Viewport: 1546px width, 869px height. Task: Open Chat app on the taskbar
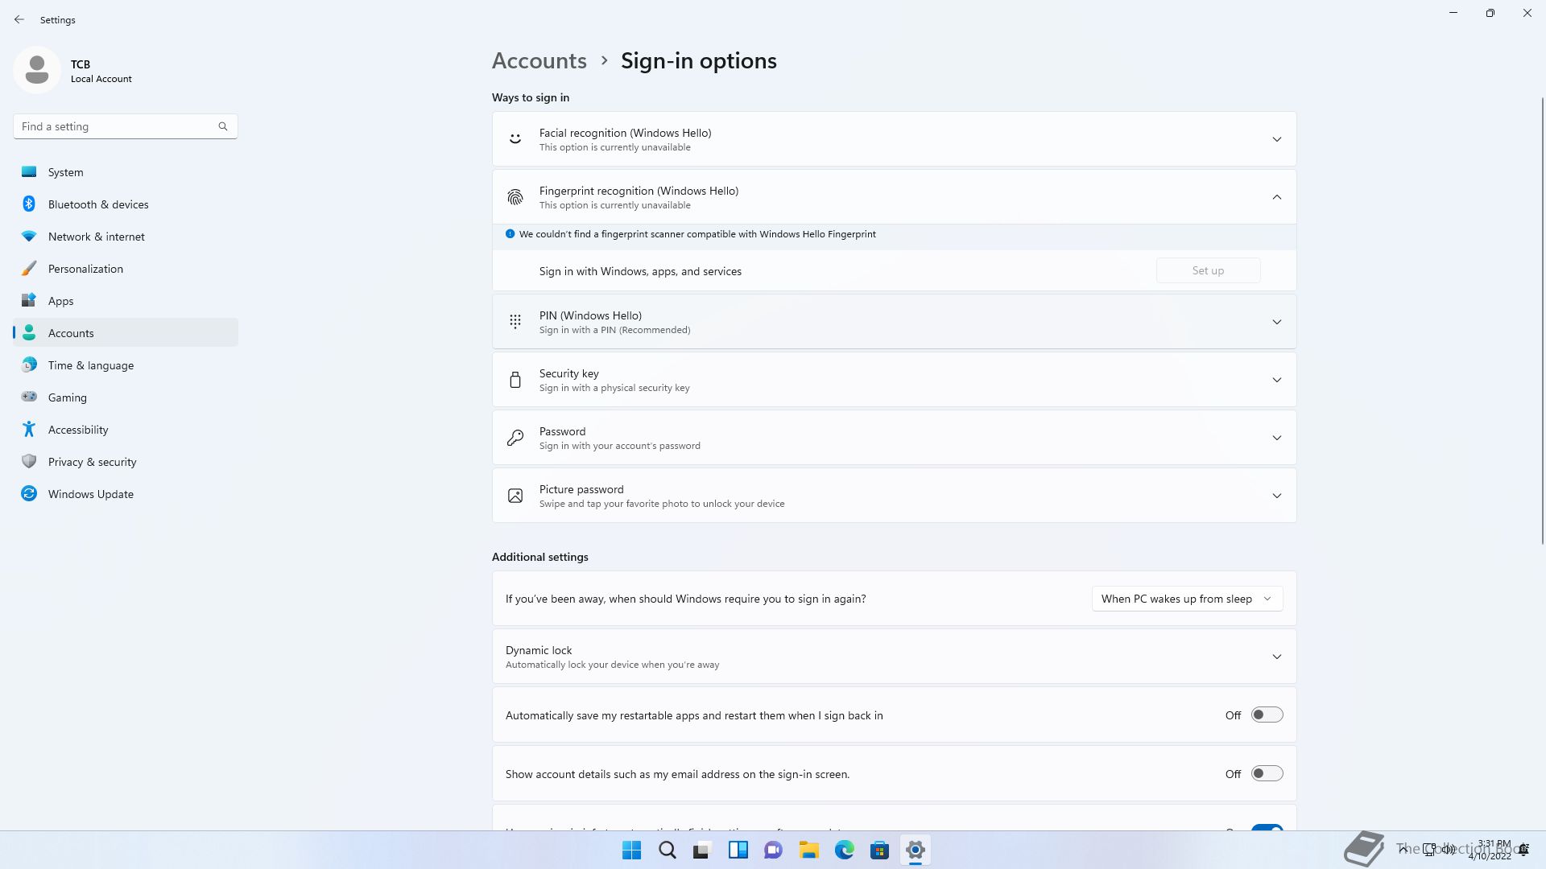click(x=774, y=850)
